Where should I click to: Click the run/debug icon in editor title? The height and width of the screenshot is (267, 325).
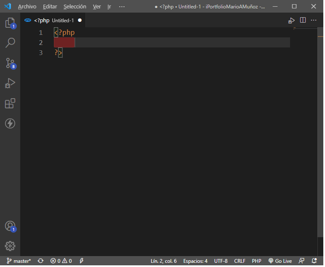291,20
